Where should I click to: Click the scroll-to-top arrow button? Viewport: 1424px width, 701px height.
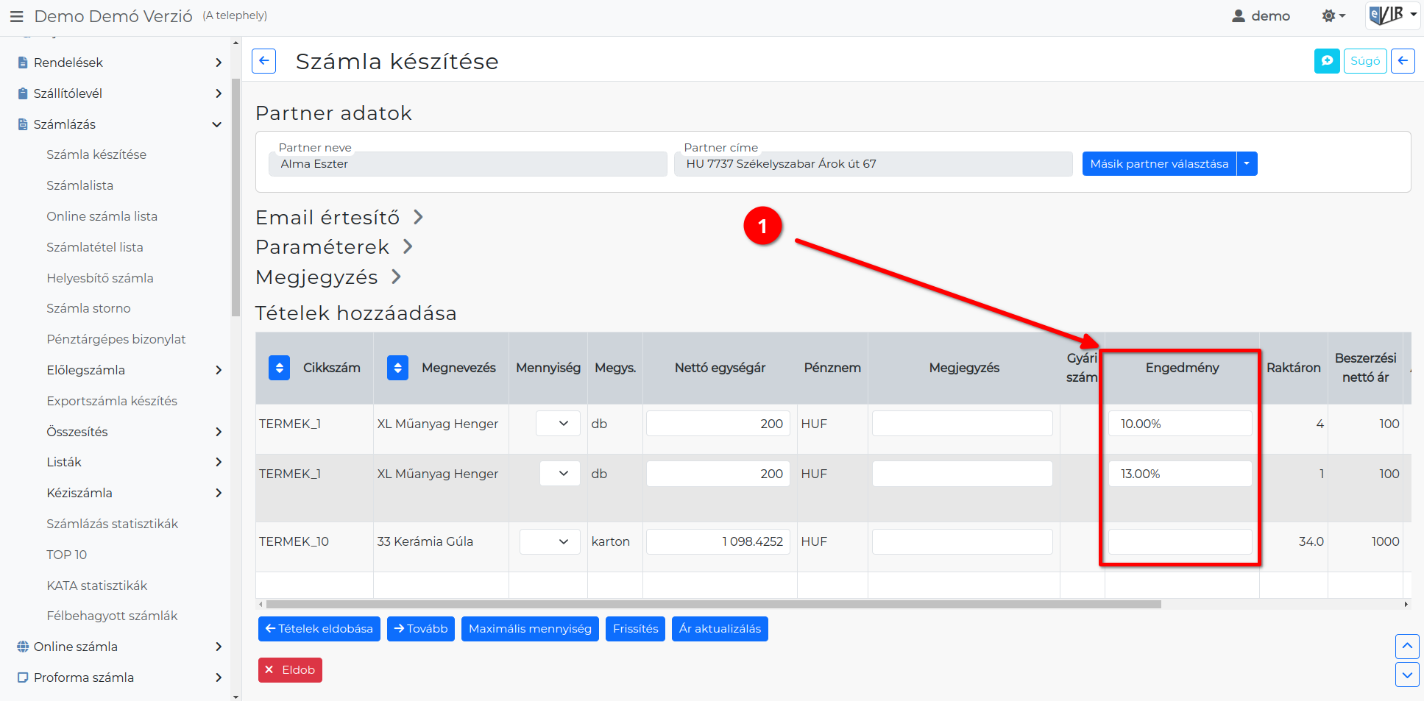1407,647
